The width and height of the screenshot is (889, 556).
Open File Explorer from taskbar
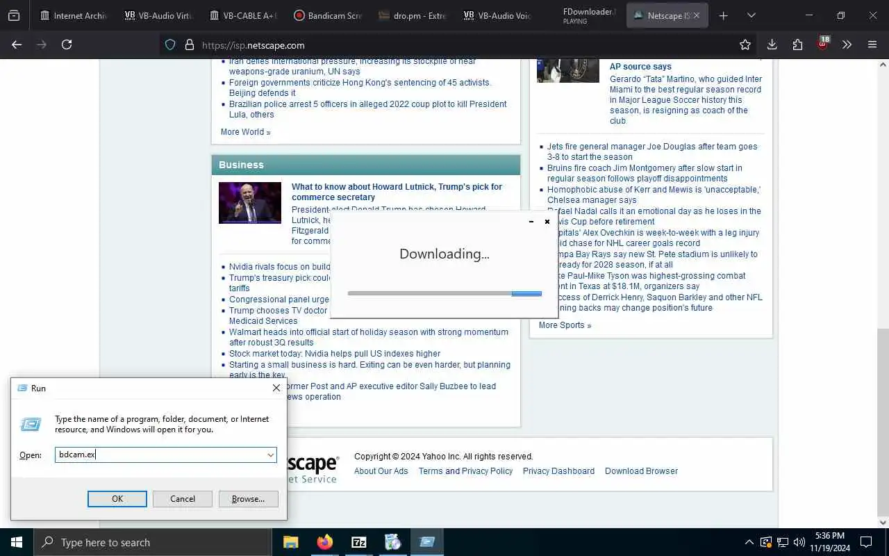coord(291,542)
